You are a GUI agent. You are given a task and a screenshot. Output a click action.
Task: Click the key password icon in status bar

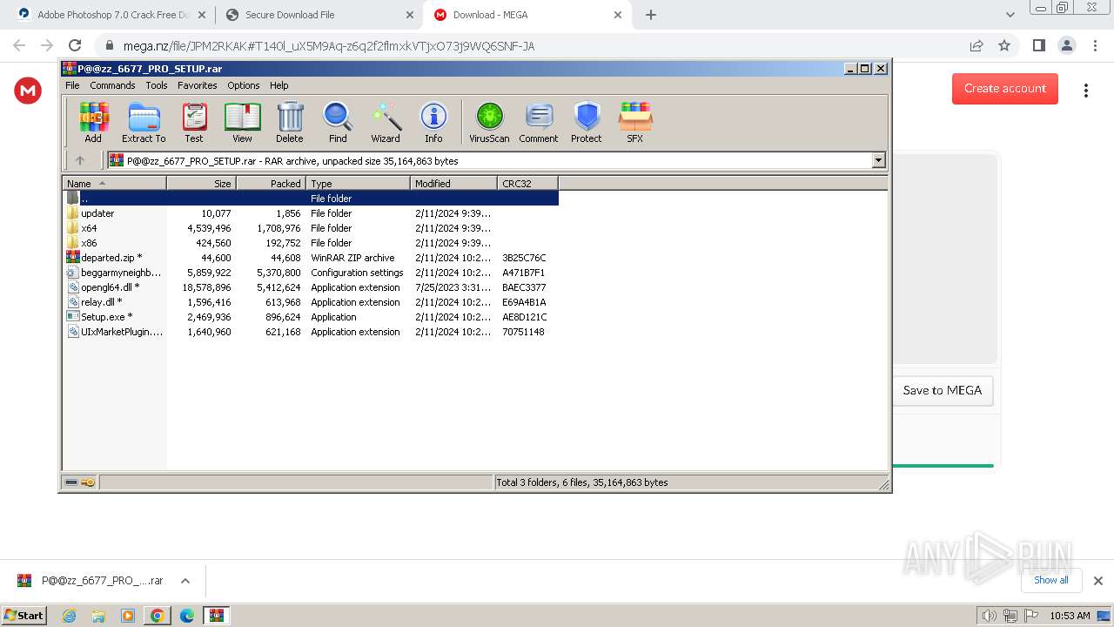(88, 482)
